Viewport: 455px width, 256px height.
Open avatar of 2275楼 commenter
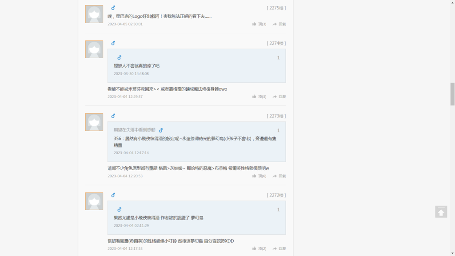(x=94, y=14)
